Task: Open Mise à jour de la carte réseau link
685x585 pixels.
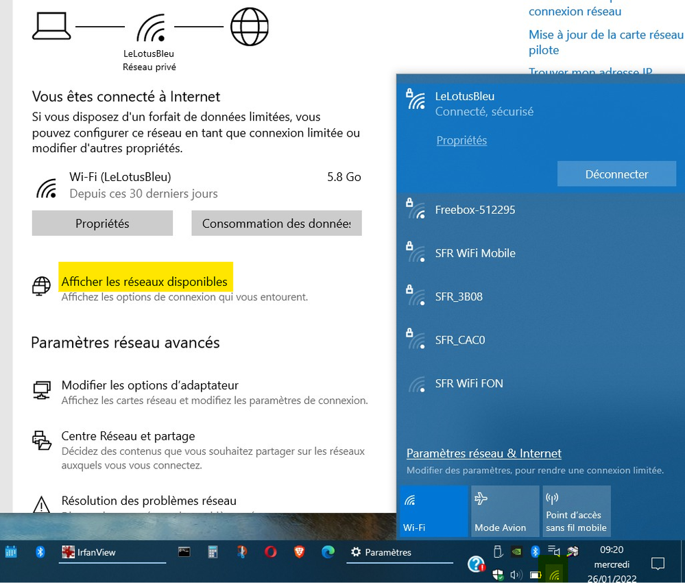Action: tap(606, 43)
